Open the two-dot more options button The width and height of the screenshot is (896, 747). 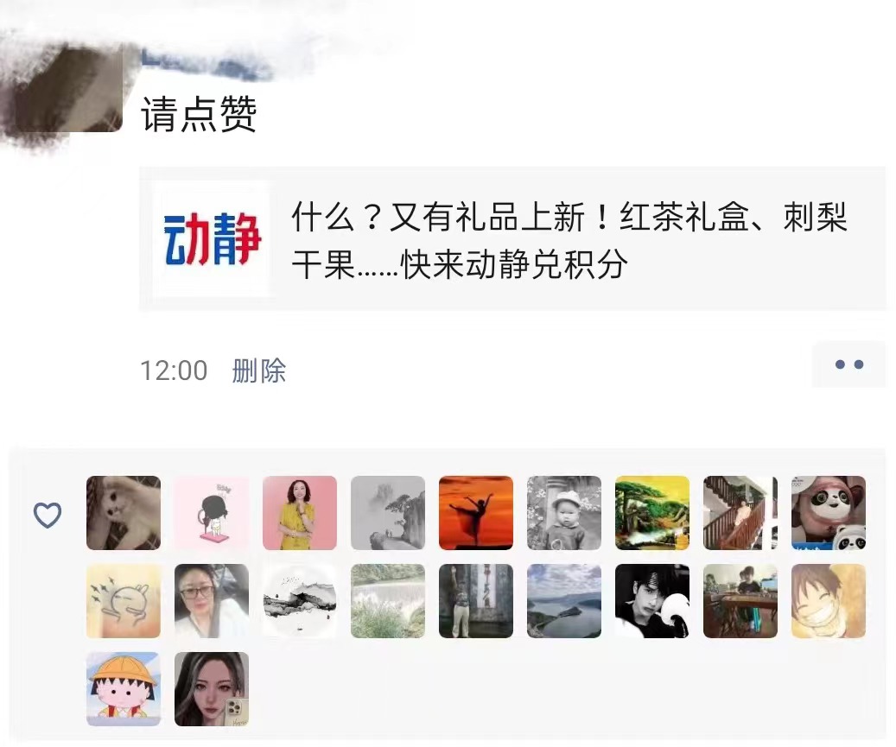[848, 364]
